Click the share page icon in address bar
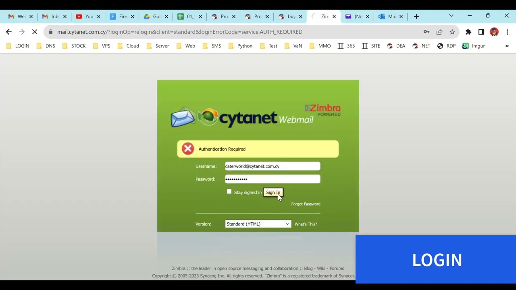This screenshot has height=290, width=516. click(x=439, y=32)
